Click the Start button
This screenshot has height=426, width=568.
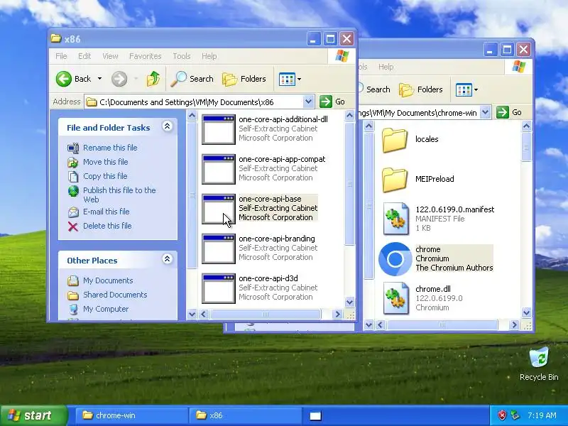point(34,415)
